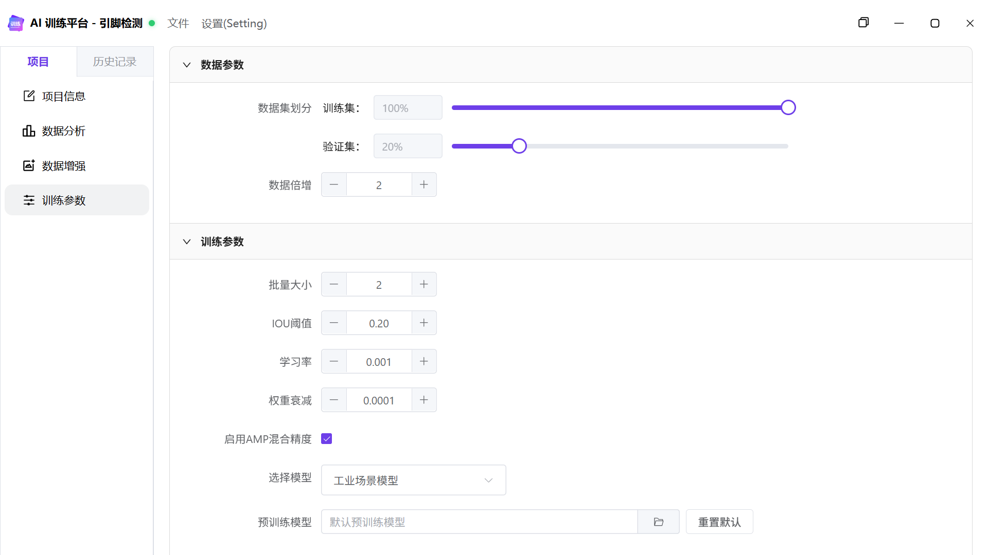Click 训练集 percentage field showing 100%

(x=408, y=108)
